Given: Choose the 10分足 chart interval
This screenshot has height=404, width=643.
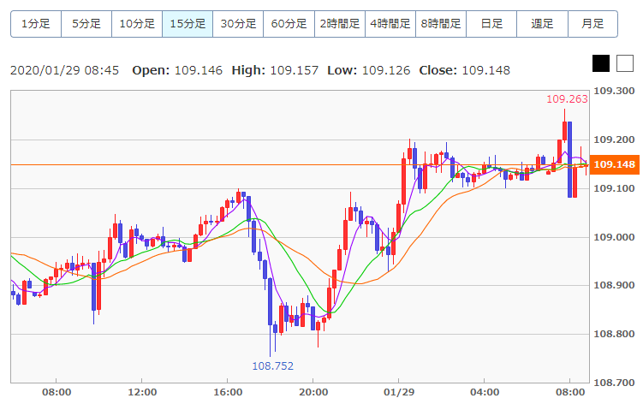Looking at the screenshot, I should (x=137, y=24).
